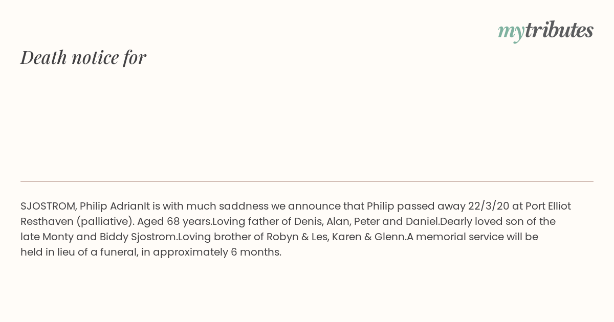Click the dark "tributes" part of logo
This screenshot has height=322, width=614.
pyautogui.click(x=559, y=30)
